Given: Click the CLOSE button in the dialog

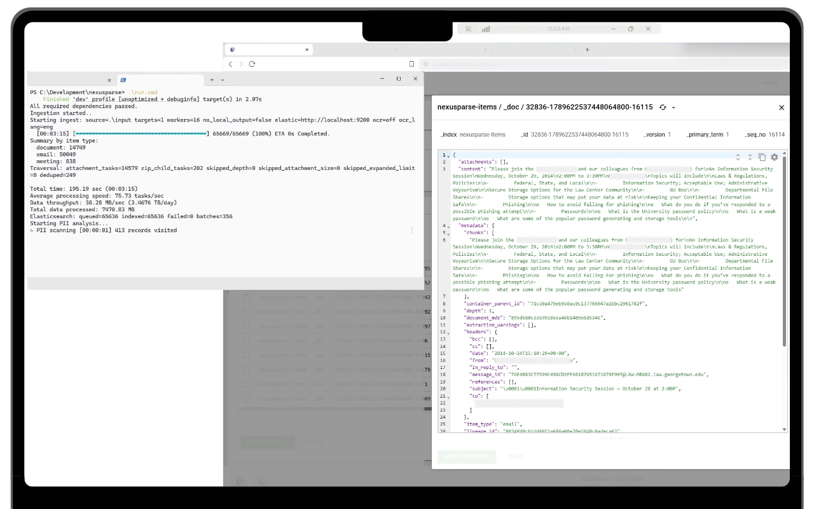Looking at the screenshot, I should [516, 456].
